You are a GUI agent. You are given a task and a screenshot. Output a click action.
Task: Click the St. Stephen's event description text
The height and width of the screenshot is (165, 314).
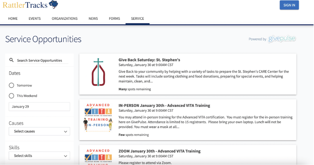(204, 76)
